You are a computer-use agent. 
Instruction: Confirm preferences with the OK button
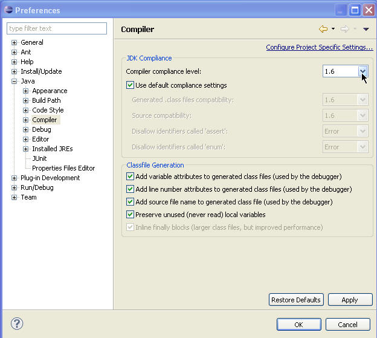tap(298, 325)
